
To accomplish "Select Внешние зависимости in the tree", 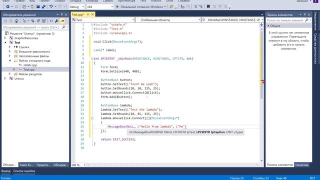I will pyautogui.click(x=34, y=51).
